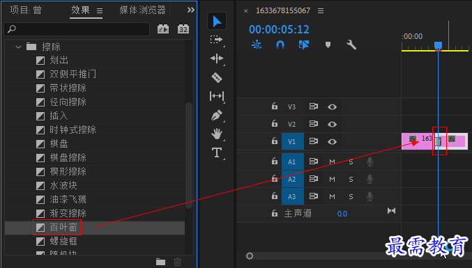Select the Pen tool
The height and width of the screenshot is (268, 472).
[217, 115]
